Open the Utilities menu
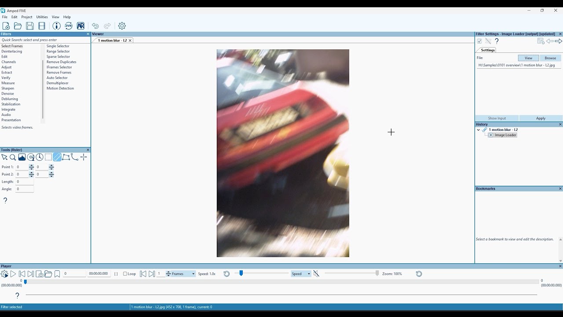563x317 pixels. pyautogui.click(x=42, y=17)
